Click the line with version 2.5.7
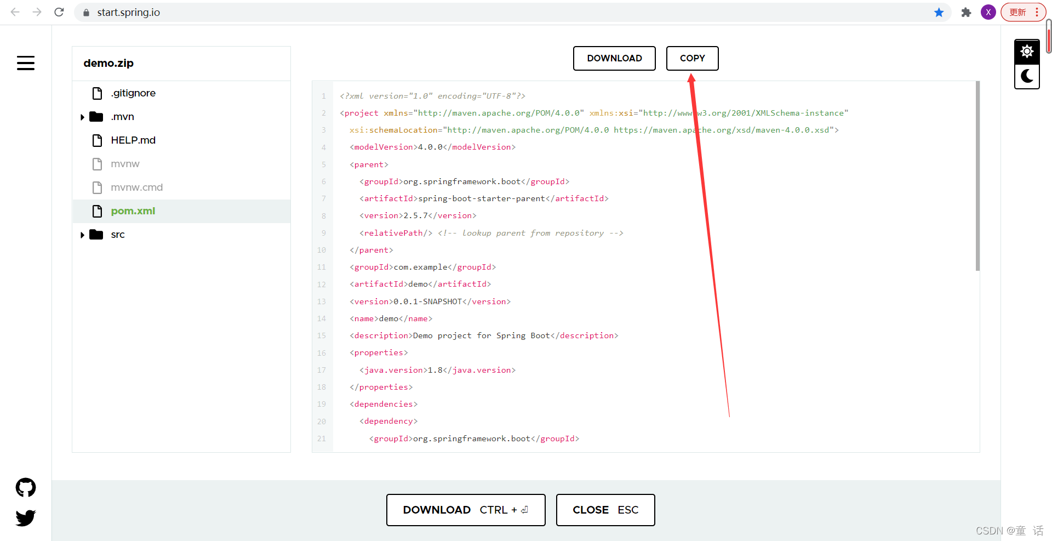This screenshot has height=541, width=1052. (x=418, y=215)
